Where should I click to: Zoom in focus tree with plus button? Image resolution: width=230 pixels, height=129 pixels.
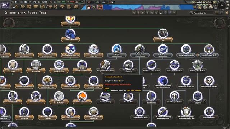tap(221, 13)
